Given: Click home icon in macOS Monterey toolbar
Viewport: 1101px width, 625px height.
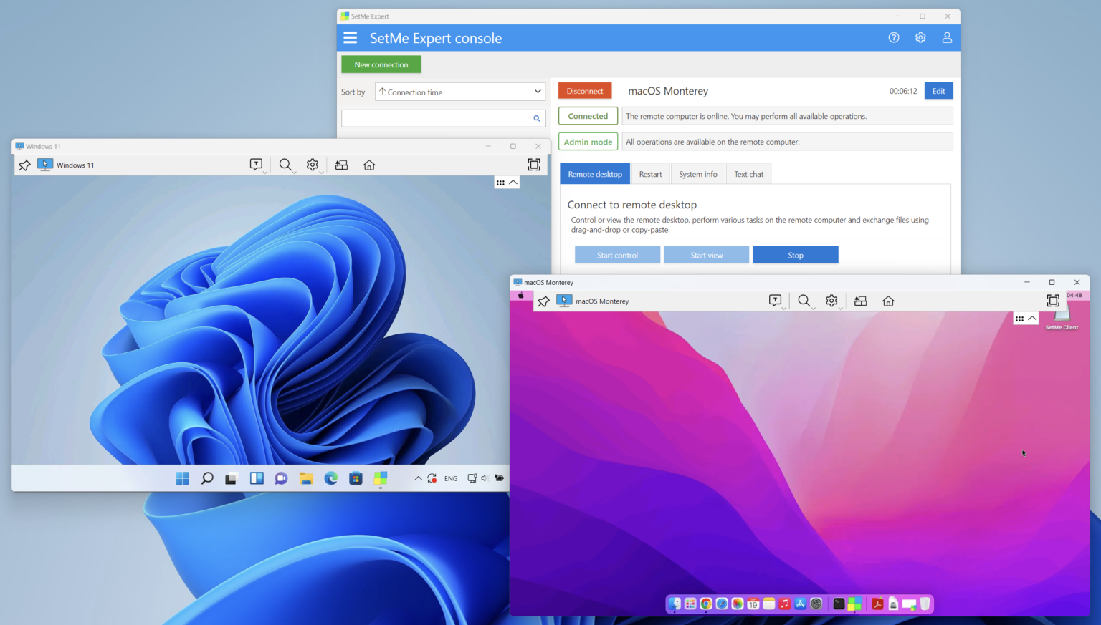Looking at the screenshot, I should 888,301.
